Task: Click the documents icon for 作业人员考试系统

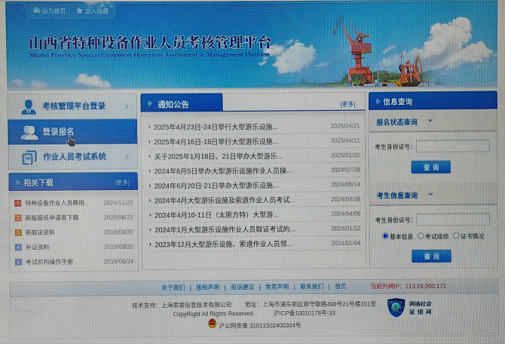Action: coord(29,157)
